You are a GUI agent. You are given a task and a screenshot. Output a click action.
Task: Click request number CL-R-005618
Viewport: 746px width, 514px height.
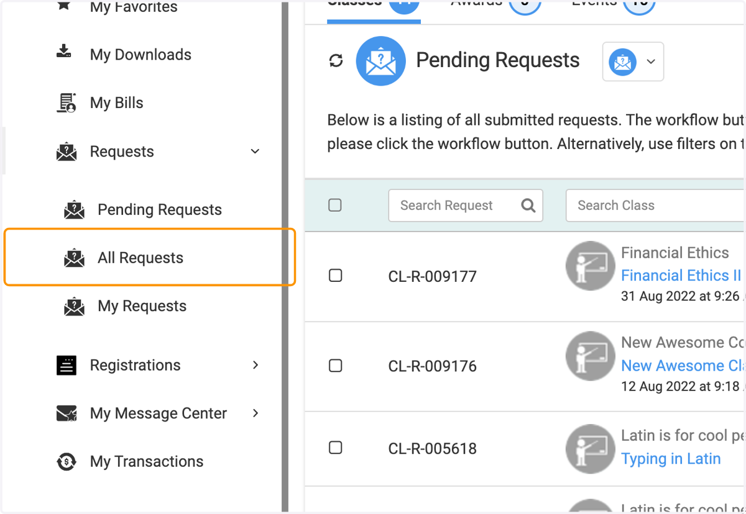tap(432, 448)
